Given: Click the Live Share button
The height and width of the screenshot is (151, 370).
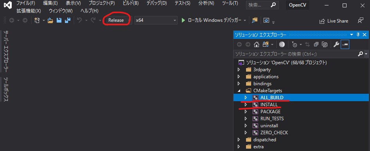Looking at the screenshot, I should (334, 21).
